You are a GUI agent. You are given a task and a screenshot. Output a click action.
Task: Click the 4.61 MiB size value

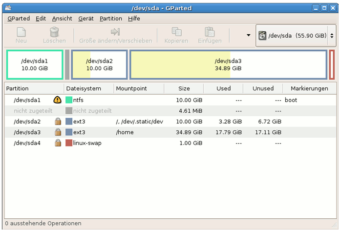pyautogui.click(x=191, y=111)
